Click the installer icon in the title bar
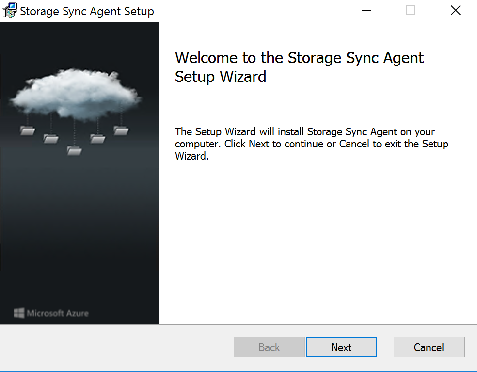This screenshot has width=477, height=372. [10, 11]
